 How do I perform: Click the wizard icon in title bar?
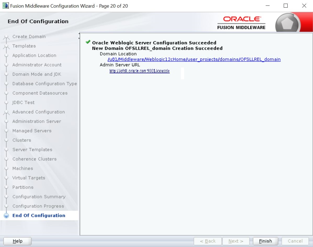tap(5, 6)
